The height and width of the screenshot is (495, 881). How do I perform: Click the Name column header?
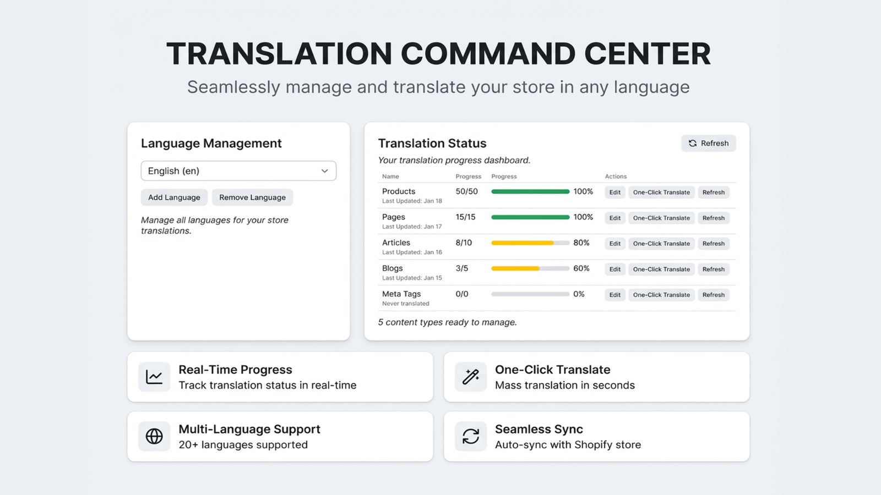pos(390,177)
